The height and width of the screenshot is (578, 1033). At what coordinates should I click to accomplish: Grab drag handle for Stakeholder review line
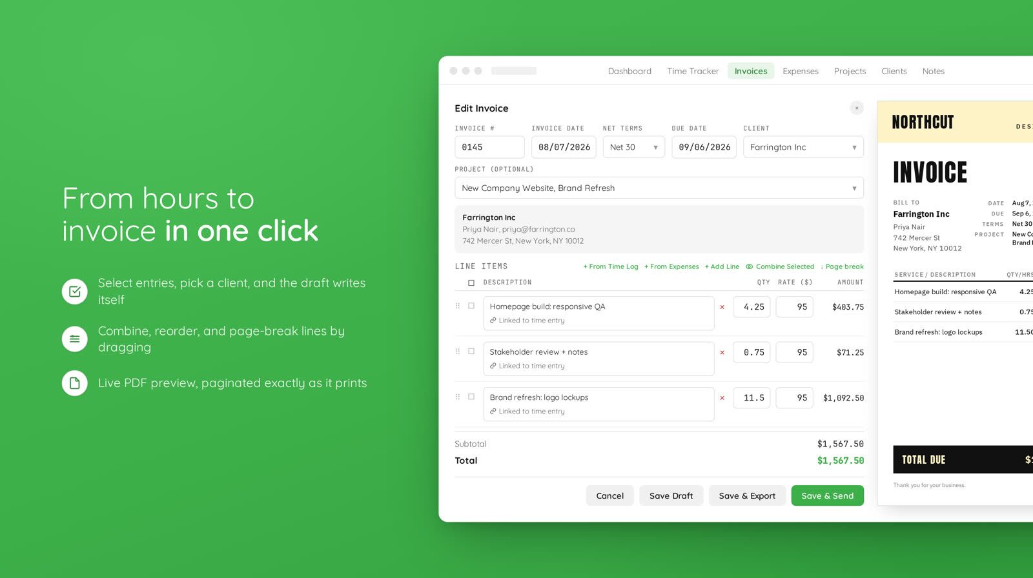click(x=458, y=352)
